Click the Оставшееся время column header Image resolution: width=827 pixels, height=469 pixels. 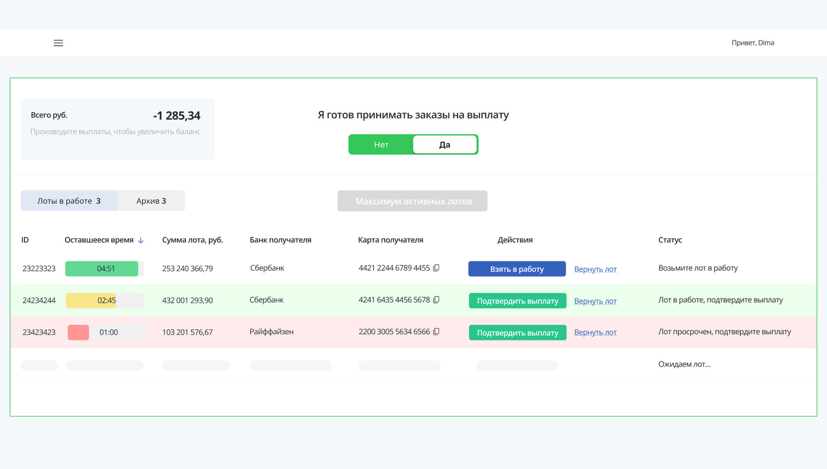[99, 240]
